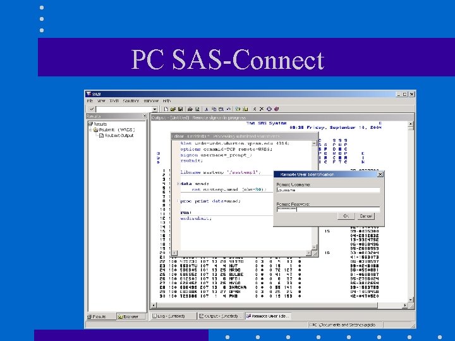Click the editor window scroll up arrow
Screen dimensions: 455x341
(314, 143)
